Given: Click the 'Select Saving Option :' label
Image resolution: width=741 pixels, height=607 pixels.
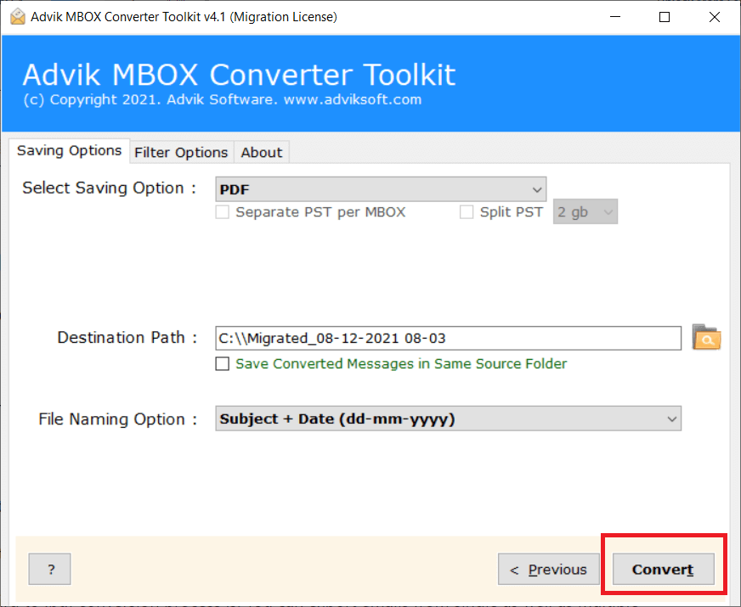Looking at the screenshot, I should tap(109, 188).
